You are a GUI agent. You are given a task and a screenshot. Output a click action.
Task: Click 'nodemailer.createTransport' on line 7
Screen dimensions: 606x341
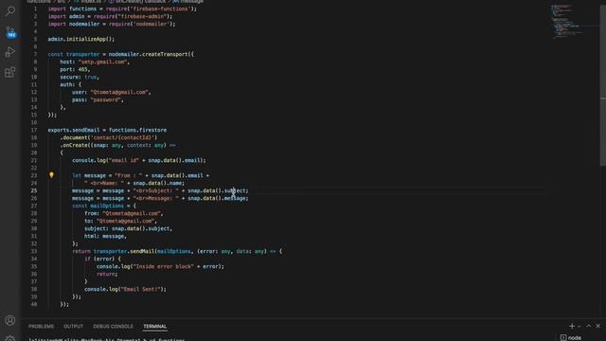148,54
